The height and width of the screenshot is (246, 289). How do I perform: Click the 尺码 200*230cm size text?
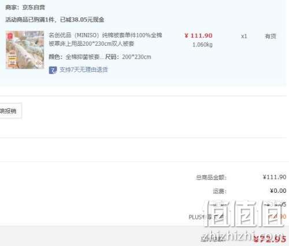point(128,57)
